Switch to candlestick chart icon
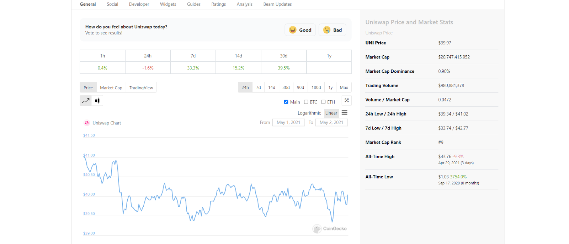This screenshot has height=244, width=569. pyautogui.click(x=97, y=101)
